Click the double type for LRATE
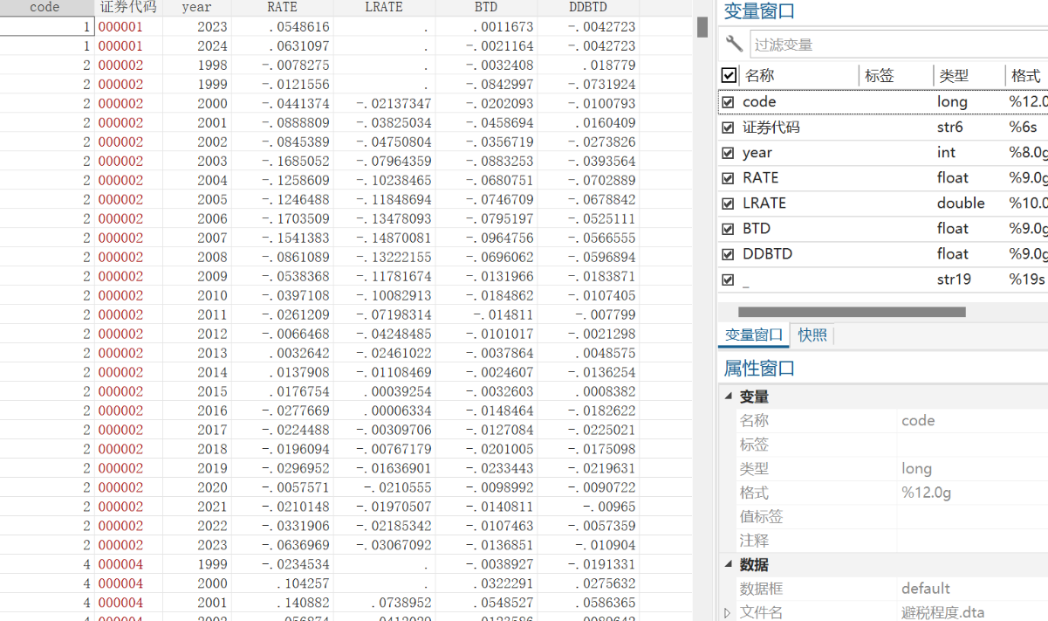Viewport: 1048px width, 621px height. click(x=962, y=204)
